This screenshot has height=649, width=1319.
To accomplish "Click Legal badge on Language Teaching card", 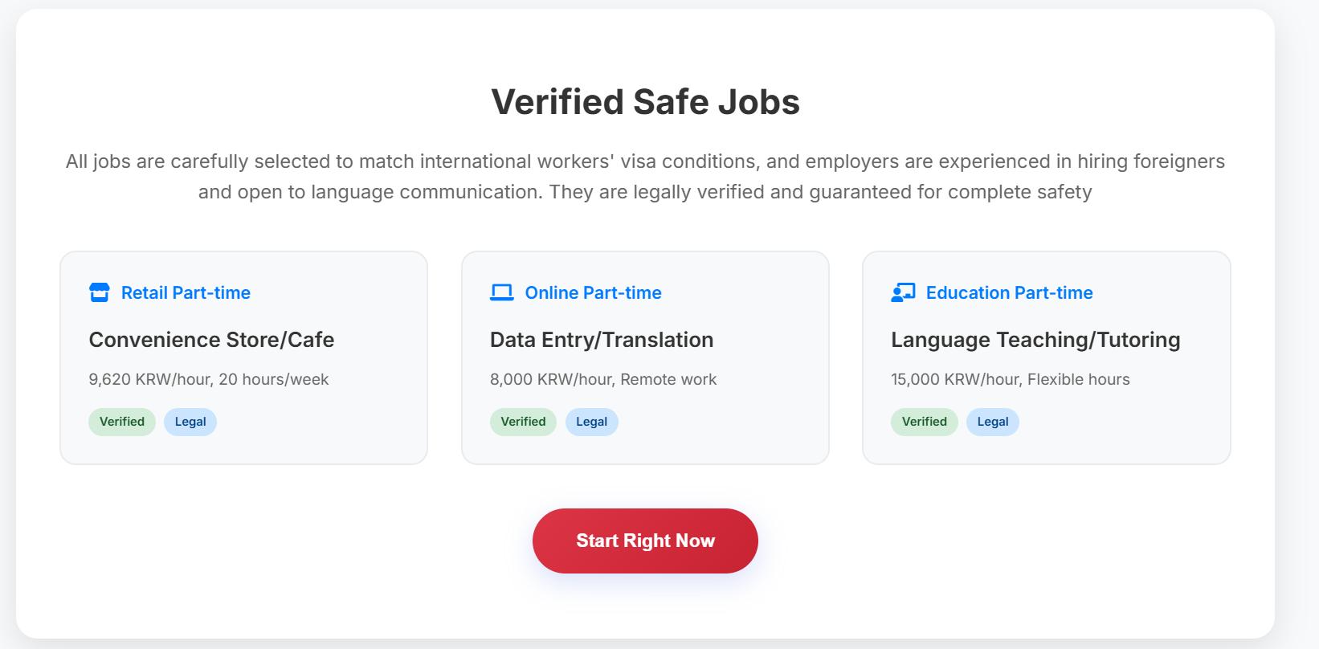I will coord(992,422).
